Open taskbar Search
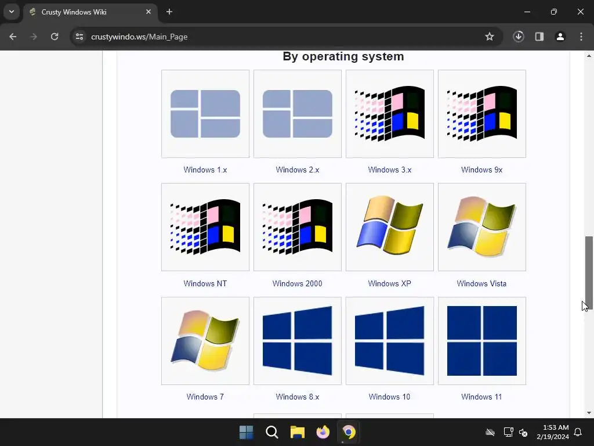594x446 pixels. click(272, 432)
